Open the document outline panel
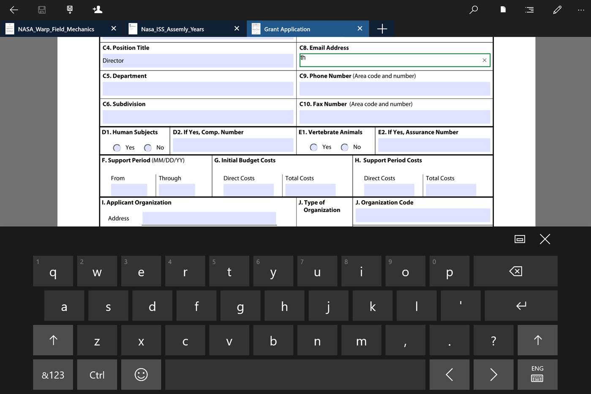 point(529,9)
